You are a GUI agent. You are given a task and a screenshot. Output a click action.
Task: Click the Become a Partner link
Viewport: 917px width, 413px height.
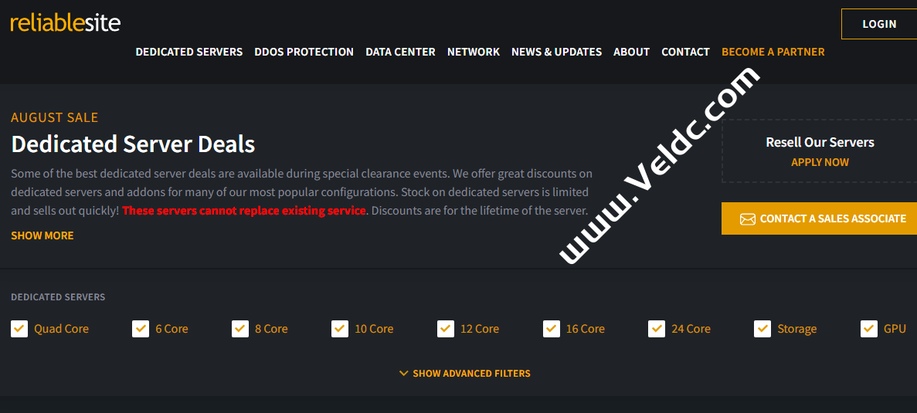[773, 52]
